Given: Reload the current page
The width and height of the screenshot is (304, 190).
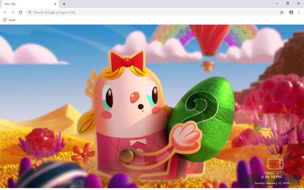Looking at the screenshot, I should [20, 12].
